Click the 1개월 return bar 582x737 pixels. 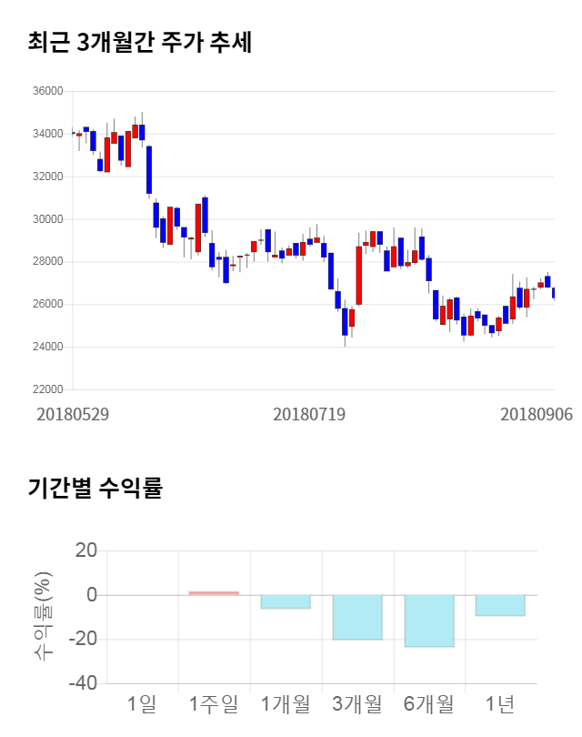click(x=286, y=601)
